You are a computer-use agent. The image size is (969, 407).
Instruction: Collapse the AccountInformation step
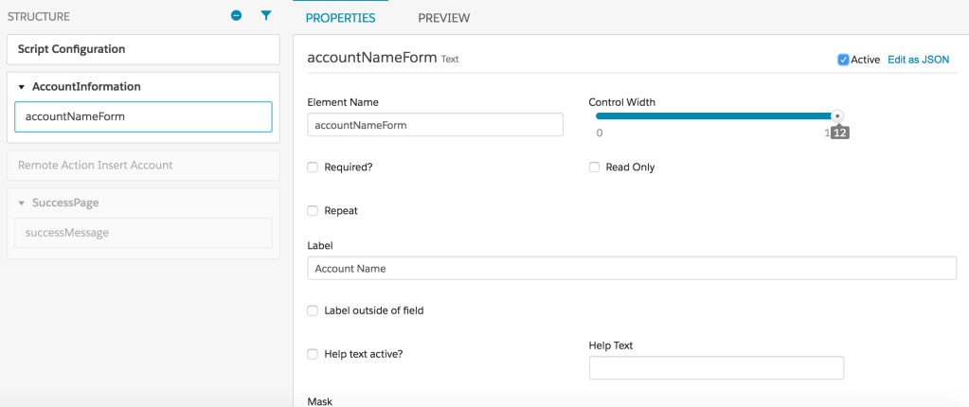pyautogui.click(x=21, y=87)
